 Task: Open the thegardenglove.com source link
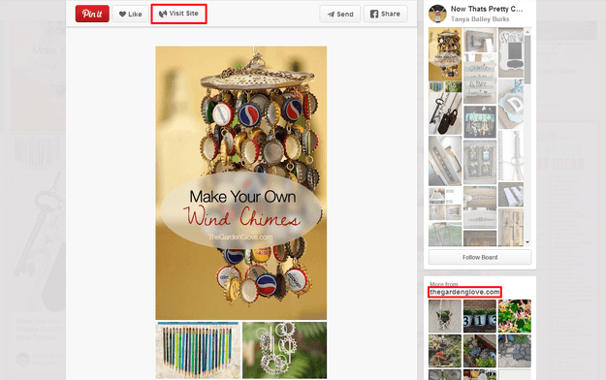click(x=464, y=292)
